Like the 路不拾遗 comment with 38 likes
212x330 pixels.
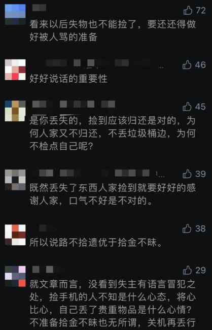pyautogui.click(x=187, y=228)
